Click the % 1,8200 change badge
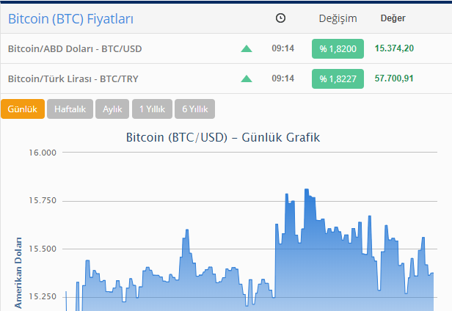 (338, 48)
